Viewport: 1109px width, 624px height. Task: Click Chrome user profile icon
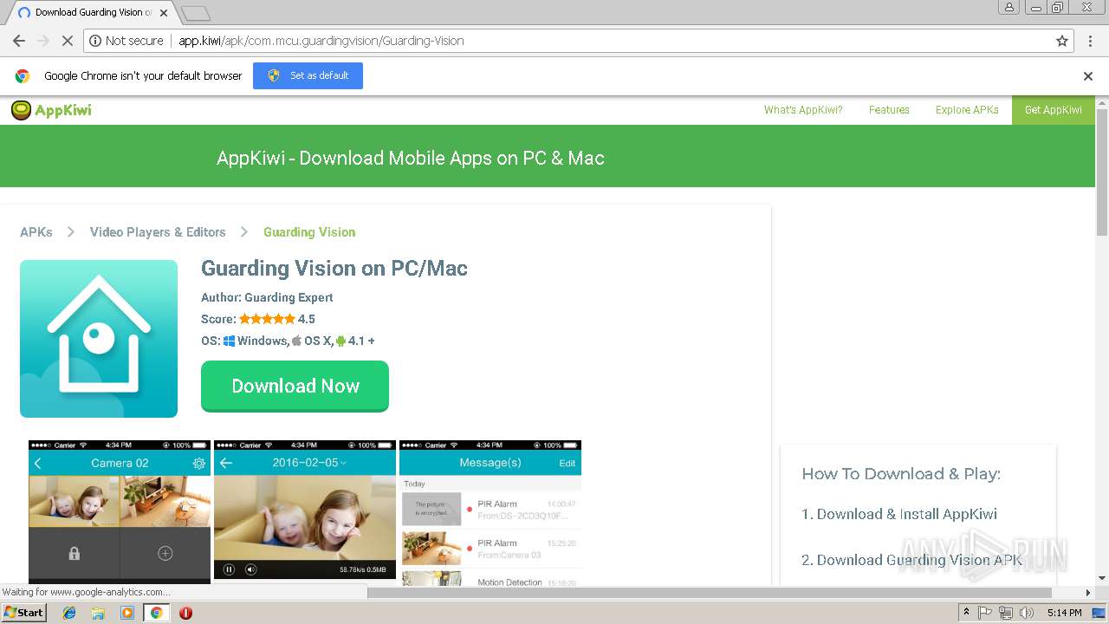coord(1008,7)
